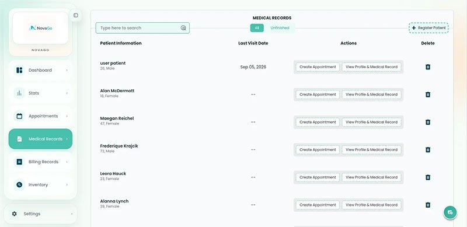Create Appointment for Frederique Krajcik
Screen dimensions: 467x227
point(318,150)
